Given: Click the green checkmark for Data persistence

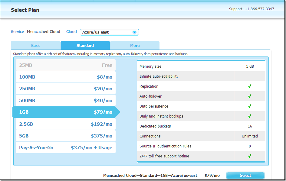Looking at the screenshot, I should pyautogui.click(x=250, y=106).
